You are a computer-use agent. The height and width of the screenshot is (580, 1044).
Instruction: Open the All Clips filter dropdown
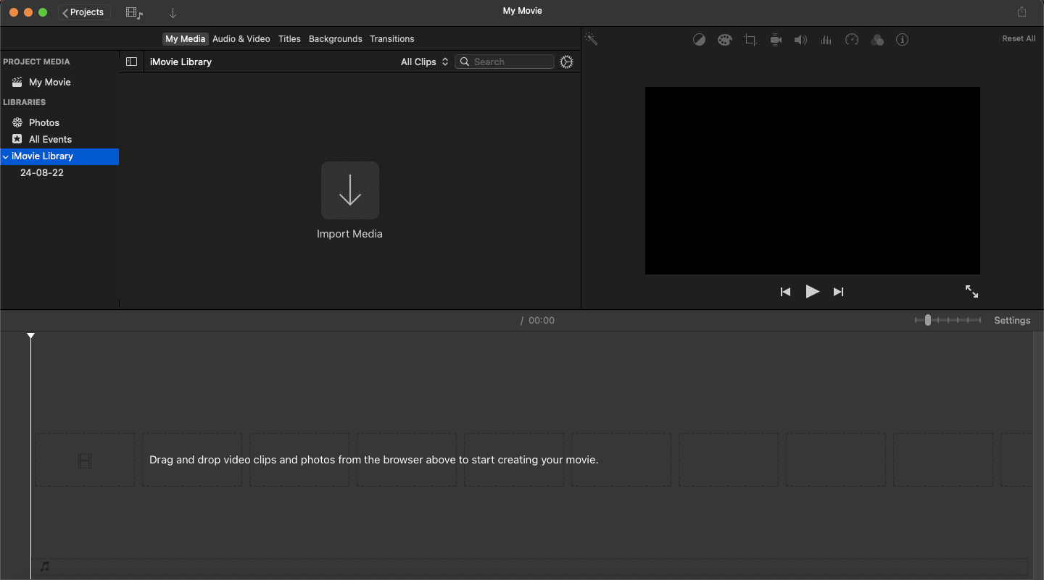[425, 62]
